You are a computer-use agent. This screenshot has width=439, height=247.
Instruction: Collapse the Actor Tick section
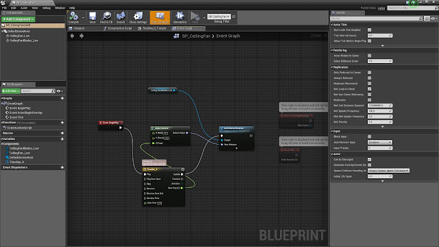(332, 25)
